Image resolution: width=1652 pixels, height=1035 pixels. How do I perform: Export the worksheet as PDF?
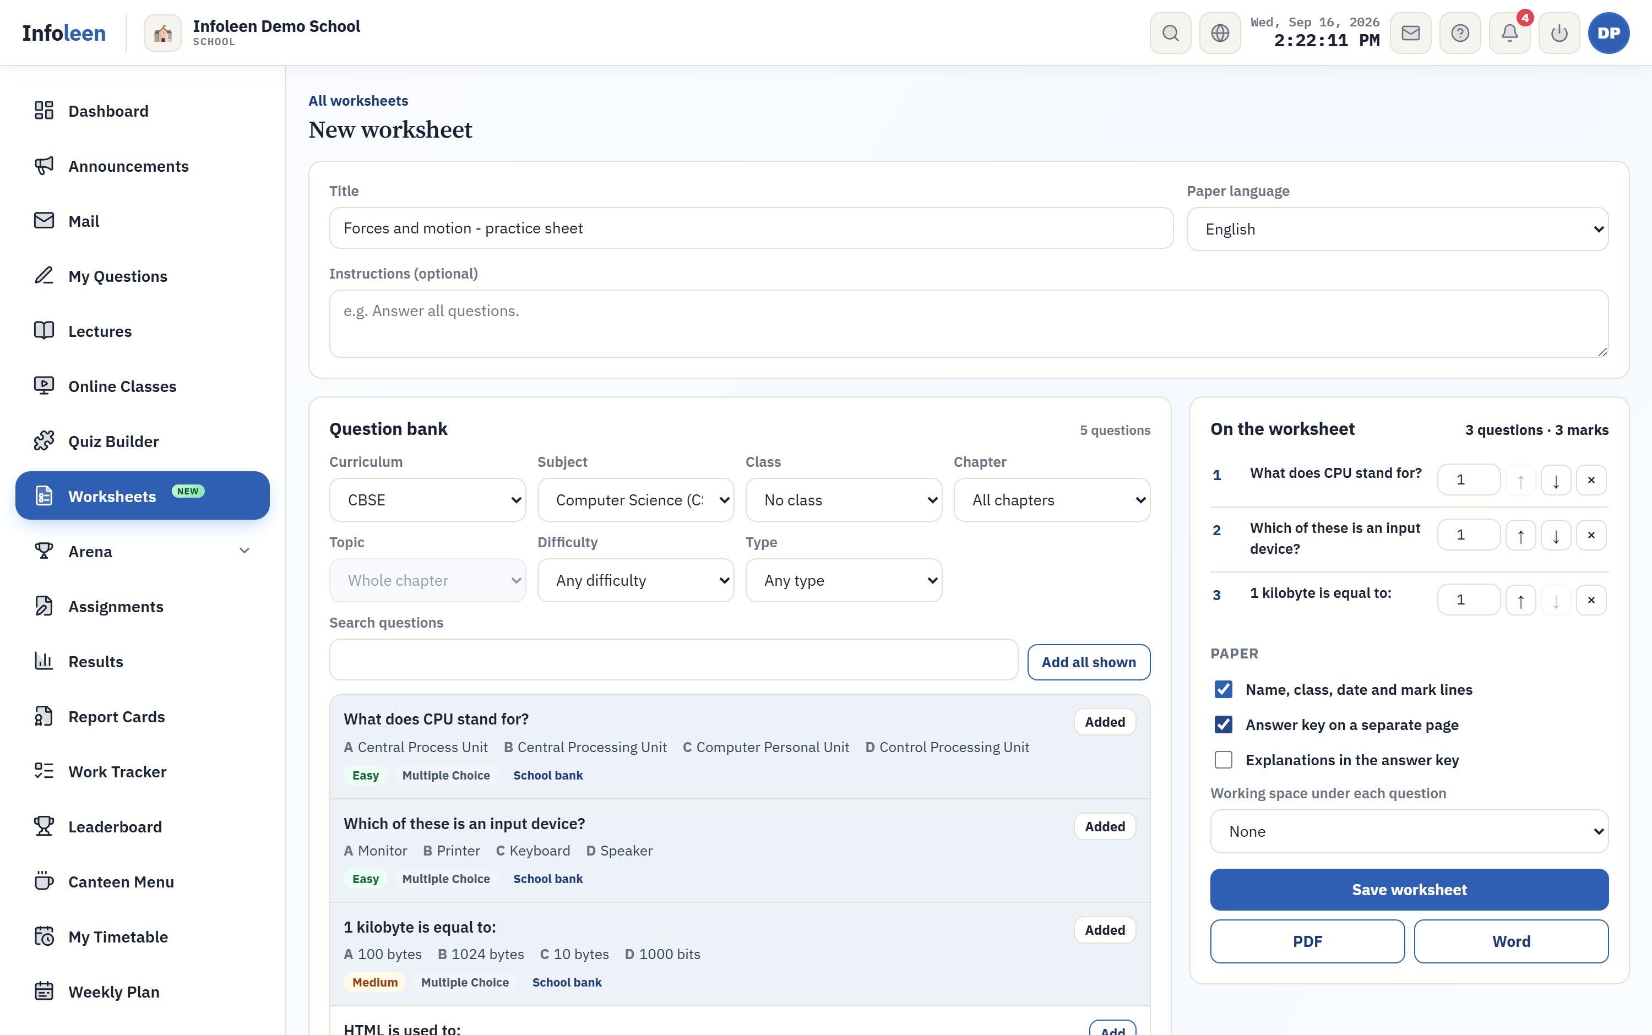[x=1307, y=942]
